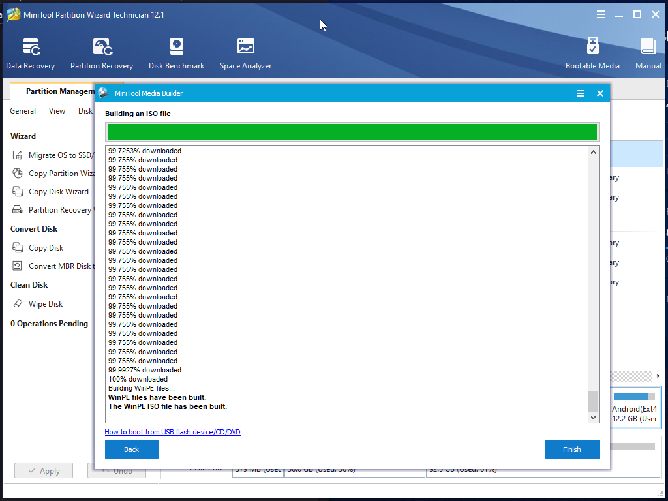
Task: Click Migrate OS to SSD icon
Action: tap(17, 155)
